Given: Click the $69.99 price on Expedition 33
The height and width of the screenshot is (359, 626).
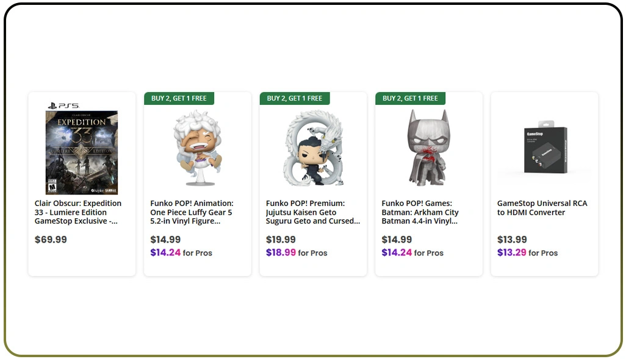Looking at the screenshot, I should [x=51, y=240].
